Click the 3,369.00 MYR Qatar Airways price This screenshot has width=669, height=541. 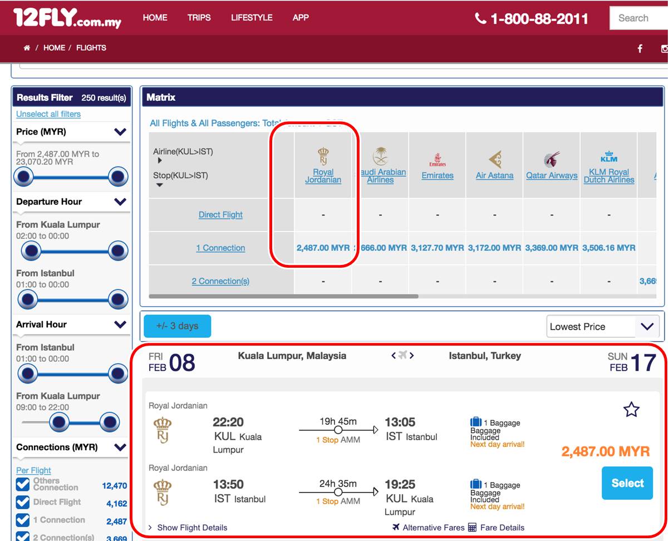[552, 248]
